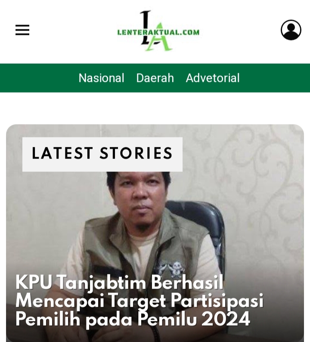
Task: Click the Lenteraktual.com logo
Action: click(x=158, y=31)
